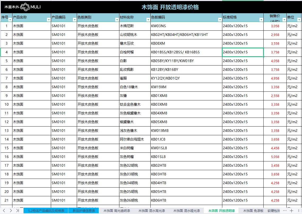Add a new sheet with plus icon
The height and width of the screenshot is (214, 302).
pyautogui.click(x=291, y=211)
